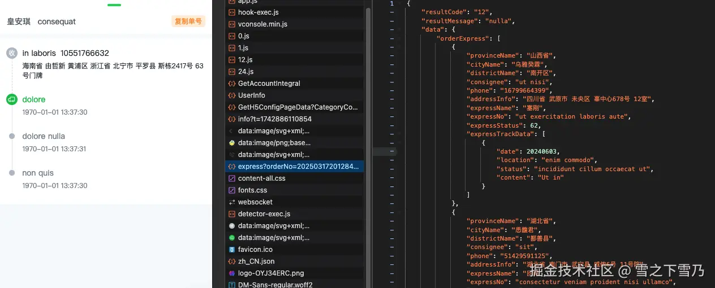
Task: Click the 复制单号 copy button
Action: (x=188, y=21)
